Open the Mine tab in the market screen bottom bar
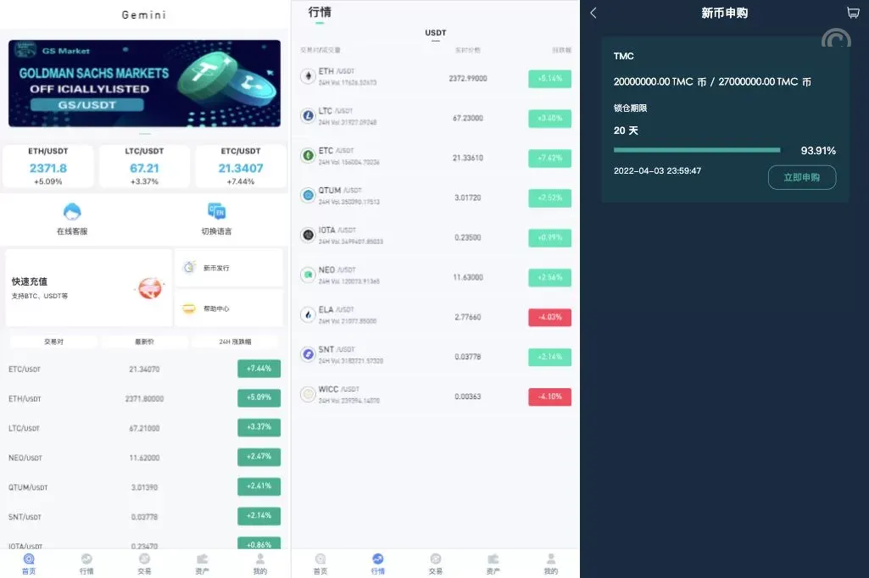The height and width of the screenshot is (578, 869). 551,564
